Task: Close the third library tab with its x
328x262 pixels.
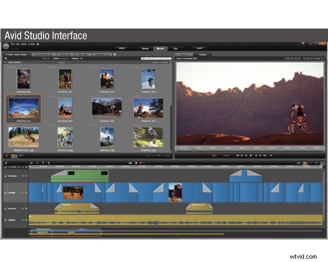Action: pyautogui.click(x=72, y=55)
